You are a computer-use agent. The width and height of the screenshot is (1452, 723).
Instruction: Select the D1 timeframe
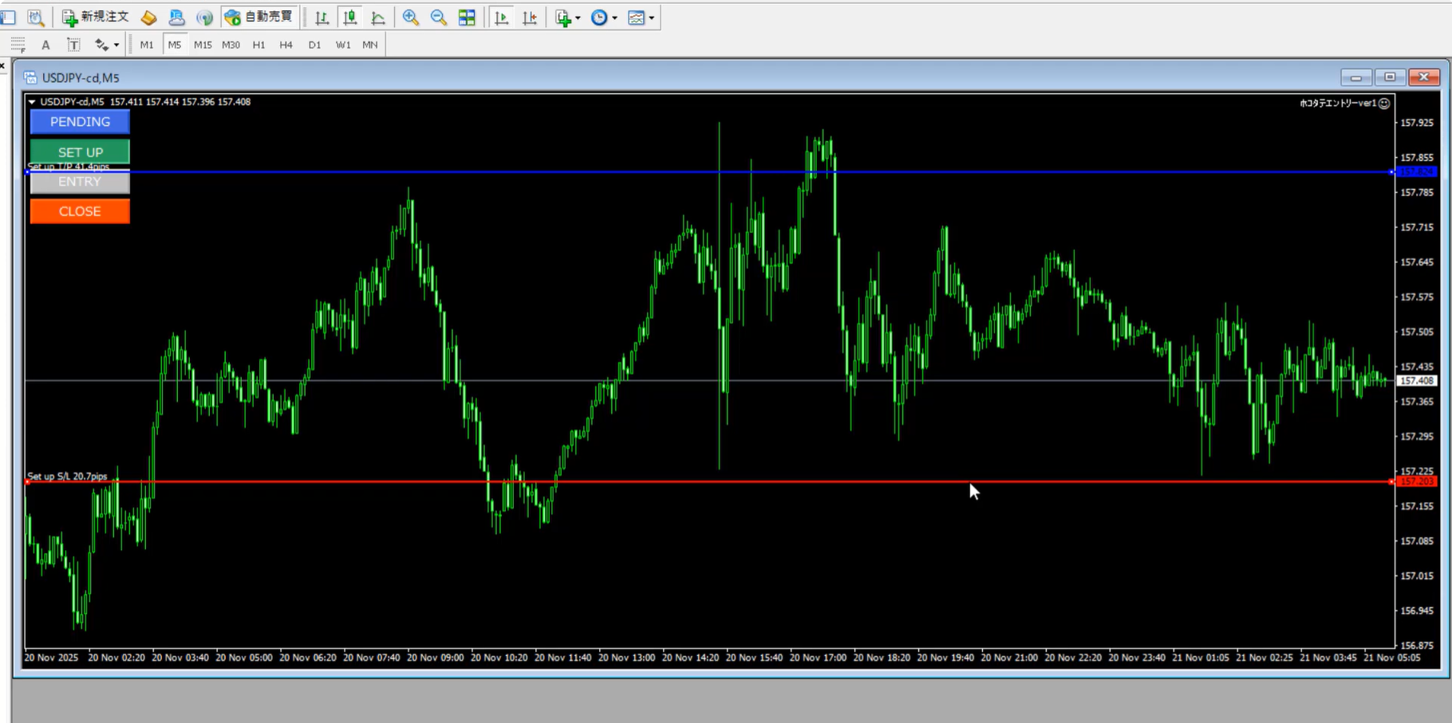(314, 45)
